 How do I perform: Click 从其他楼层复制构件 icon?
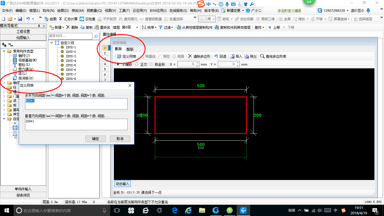point(195,27)
